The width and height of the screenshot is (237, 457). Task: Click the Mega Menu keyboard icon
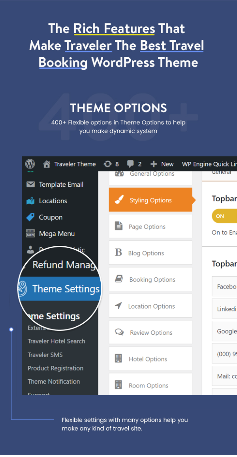[x=30, y=234]
